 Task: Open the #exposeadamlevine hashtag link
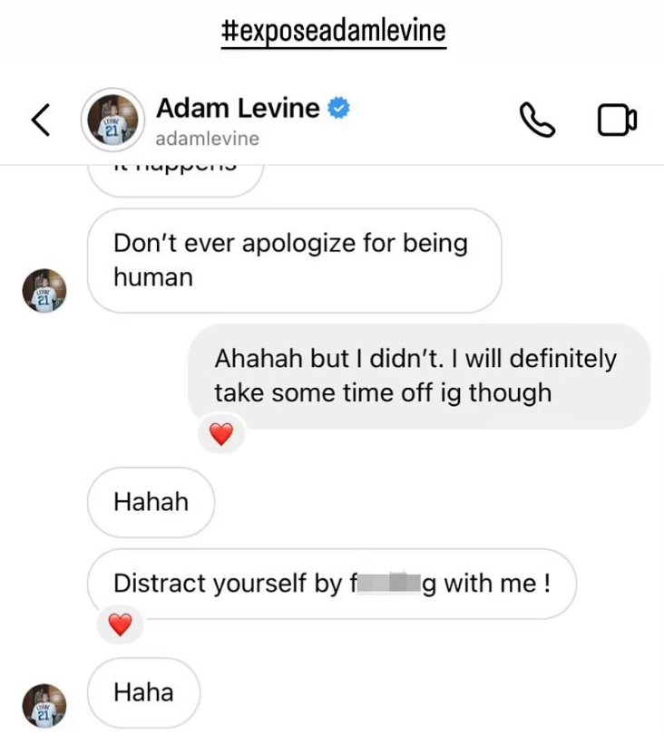click(x=333, y=31)
